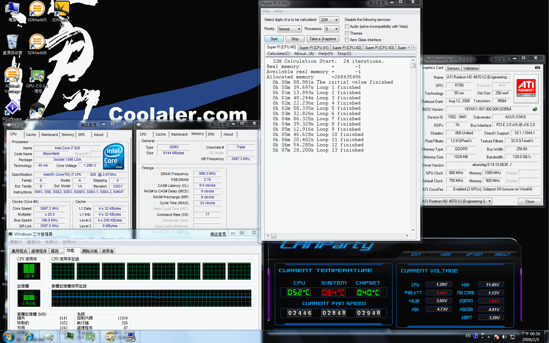Click Take a Snapshot button
The width and height of the screenshot is (549, 343).
point(323,39)
